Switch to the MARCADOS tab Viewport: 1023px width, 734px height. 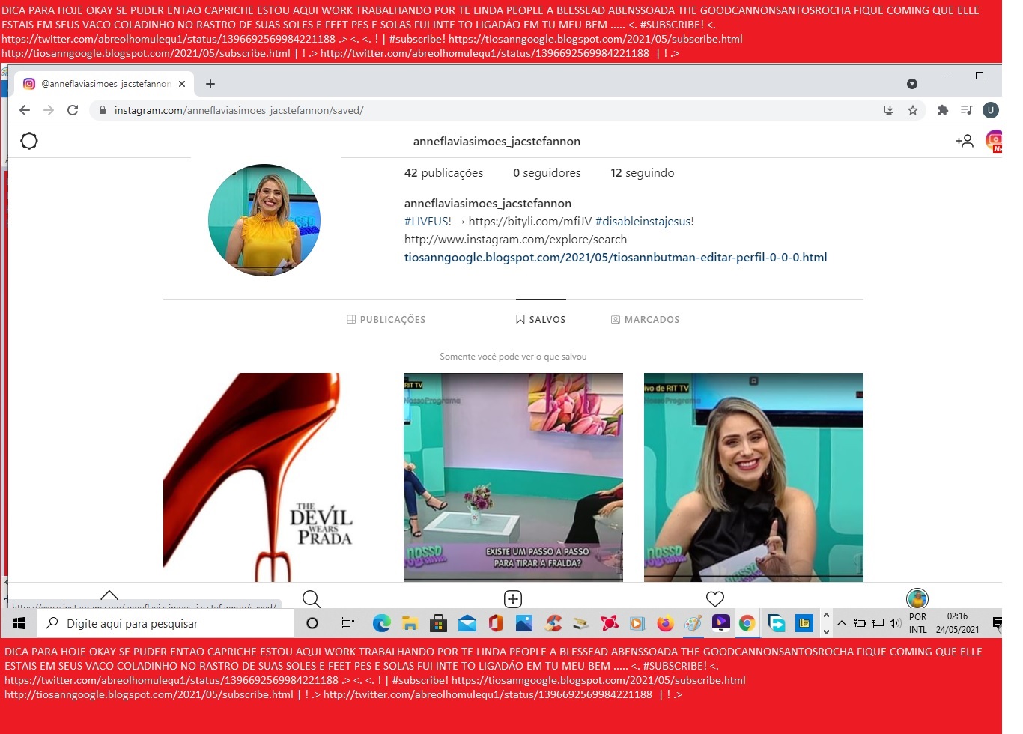coord(646,319)
